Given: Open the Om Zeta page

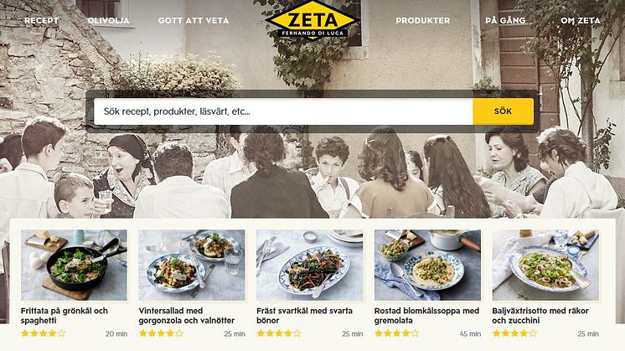Looking at the screenshot, I should click(581, 20).
